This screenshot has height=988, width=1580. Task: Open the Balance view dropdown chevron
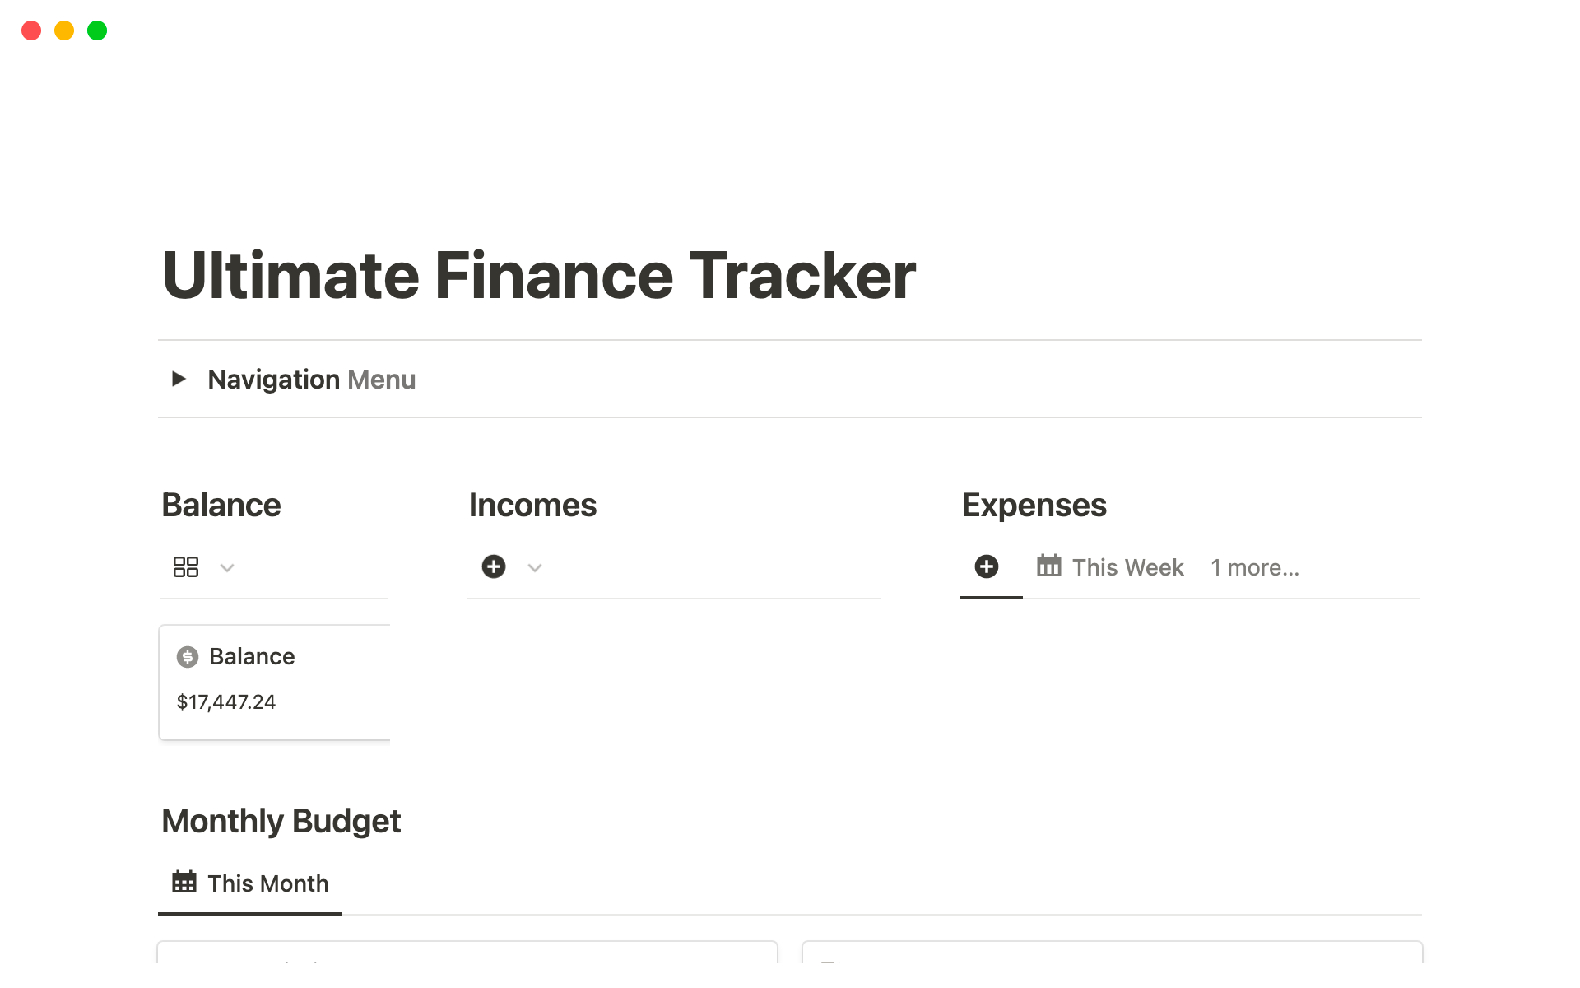227,568
